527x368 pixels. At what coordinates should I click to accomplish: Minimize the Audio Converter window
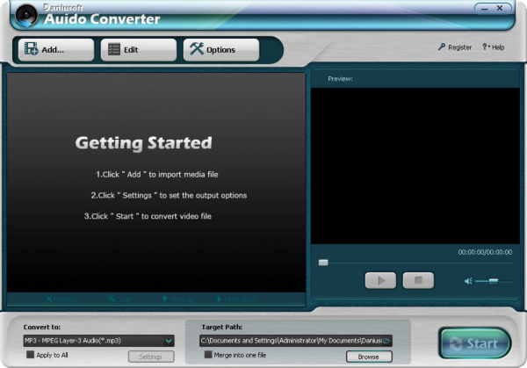click(484, 9)
